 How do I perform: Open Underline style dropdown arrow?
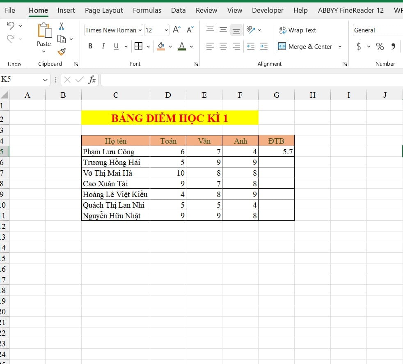pyautogui.click(x=126, y=46)
